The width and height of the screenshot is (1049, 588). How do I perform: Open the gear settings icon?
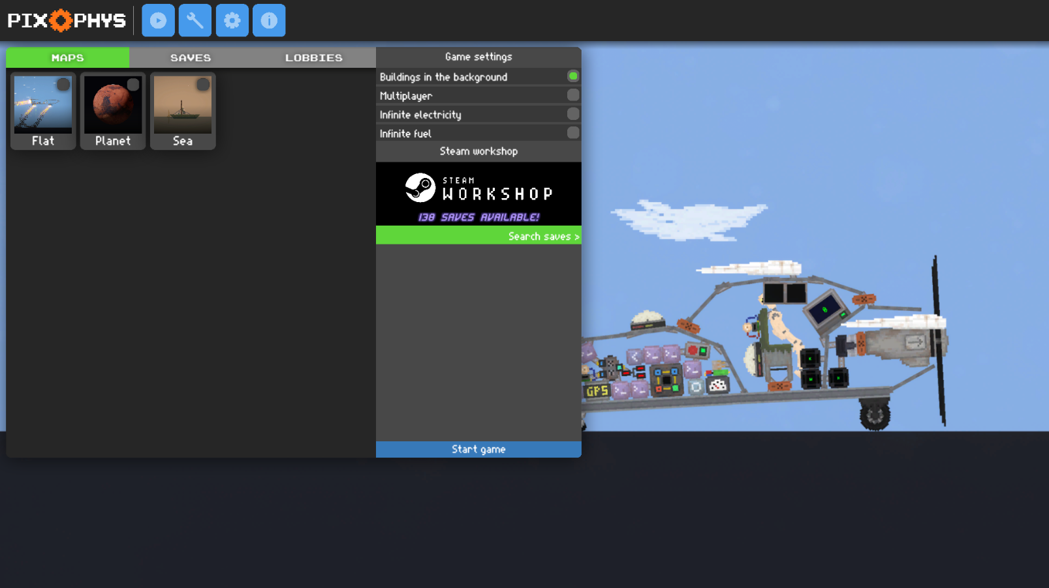[232, 20]
